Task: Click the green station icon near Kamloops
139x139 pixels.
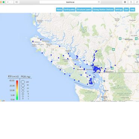Action: coord(120,39)
